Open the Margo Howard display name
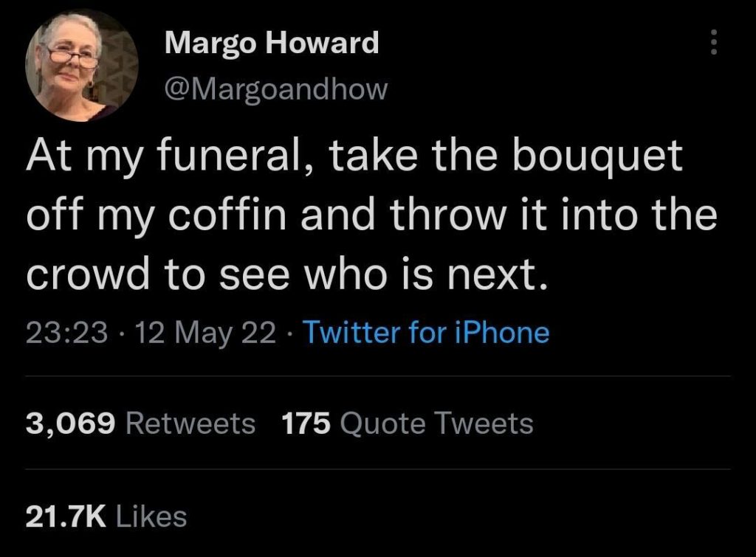 [271, 43]
